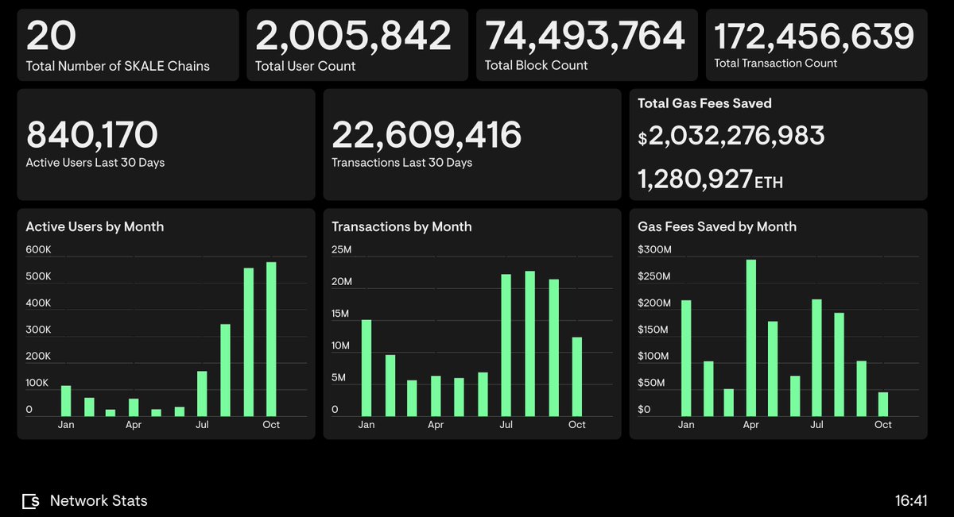Click the April bar in Gas Fees Saved chart
Screen dimensions: 954x517
pyautogui.click(x=750, y=338)
